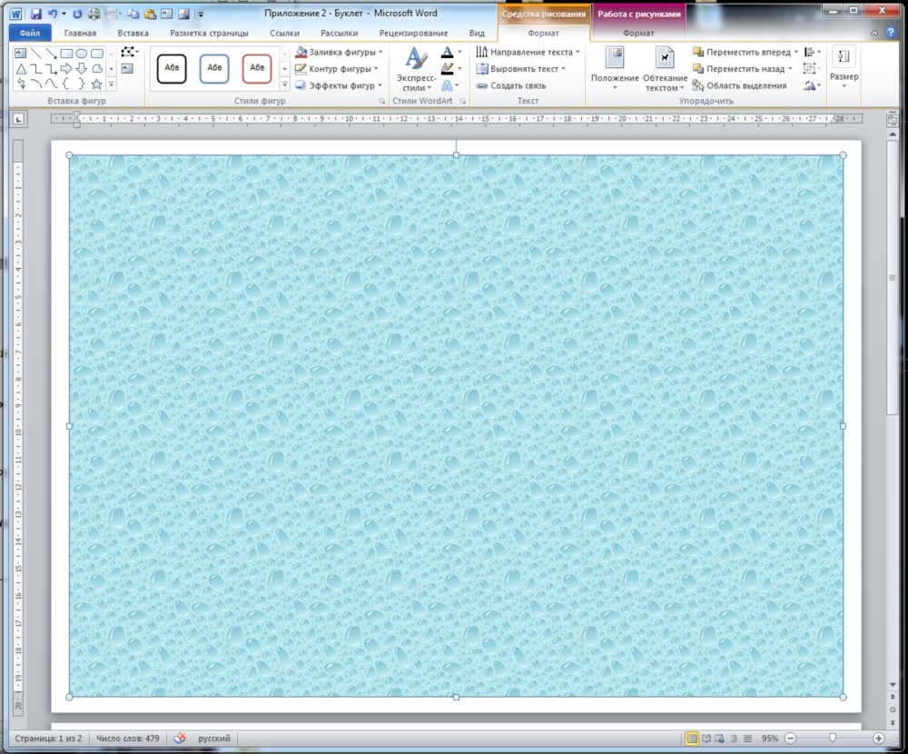Pick the five-point star shape

click(x=96, y=84)
